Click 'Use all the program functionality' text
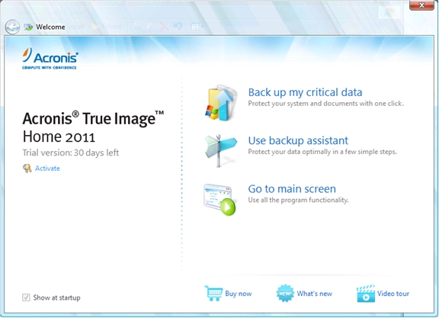439x318 pixels. (298, 200)
